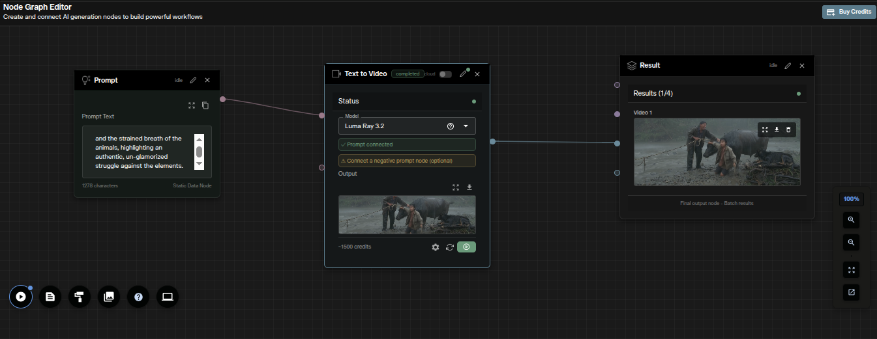The height and width of the screenshot is (339, 877).
Task: Delete Video 1 result
Action: tap(788, 129)
